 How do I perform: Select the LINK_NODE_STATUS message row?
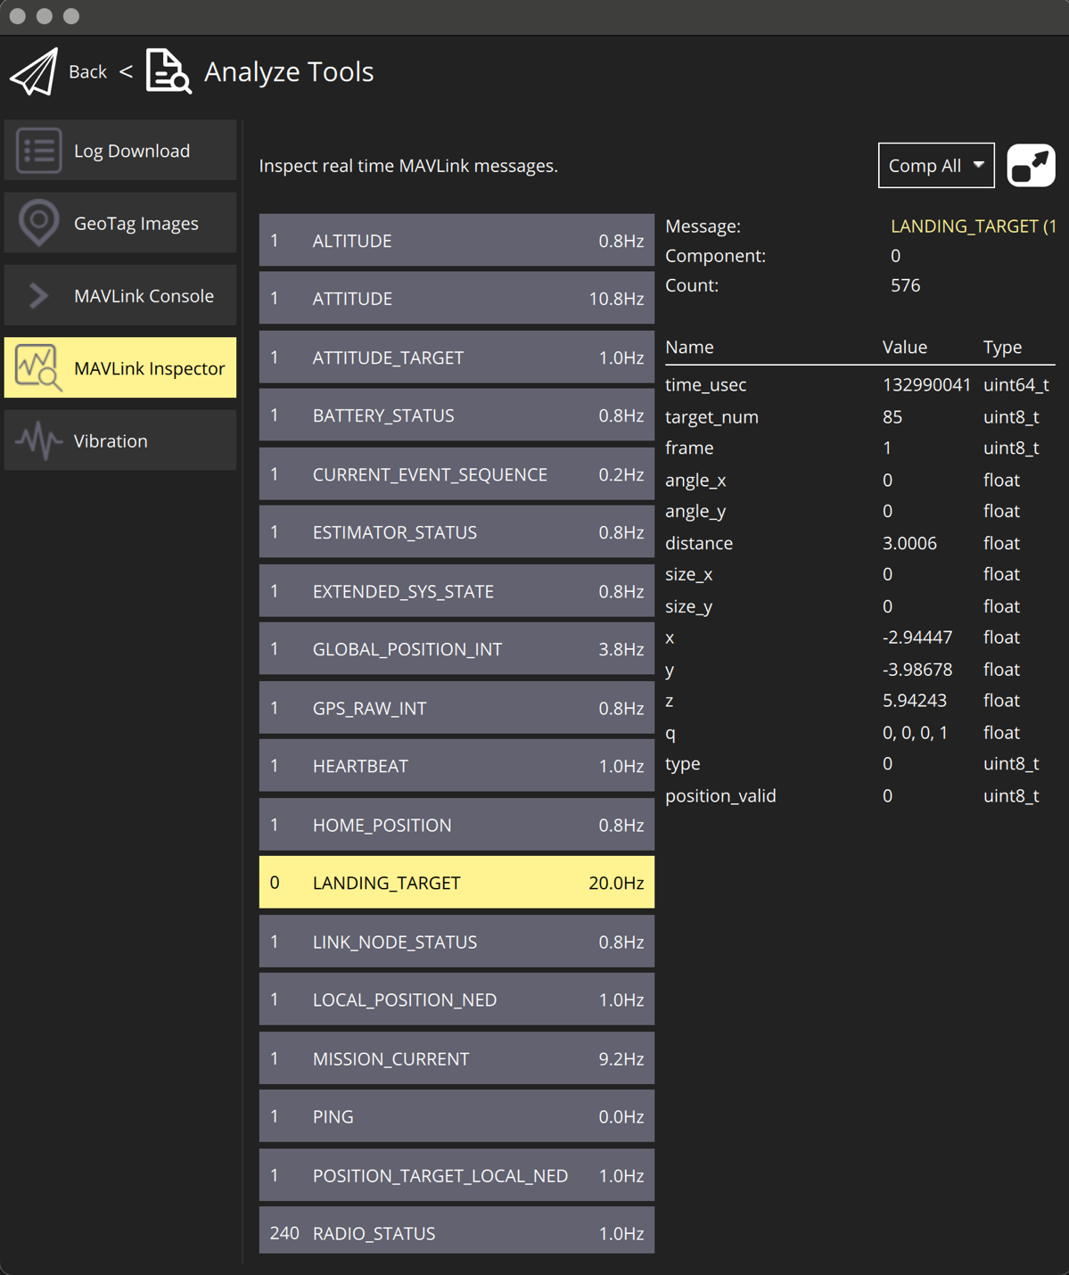(456, 942)
